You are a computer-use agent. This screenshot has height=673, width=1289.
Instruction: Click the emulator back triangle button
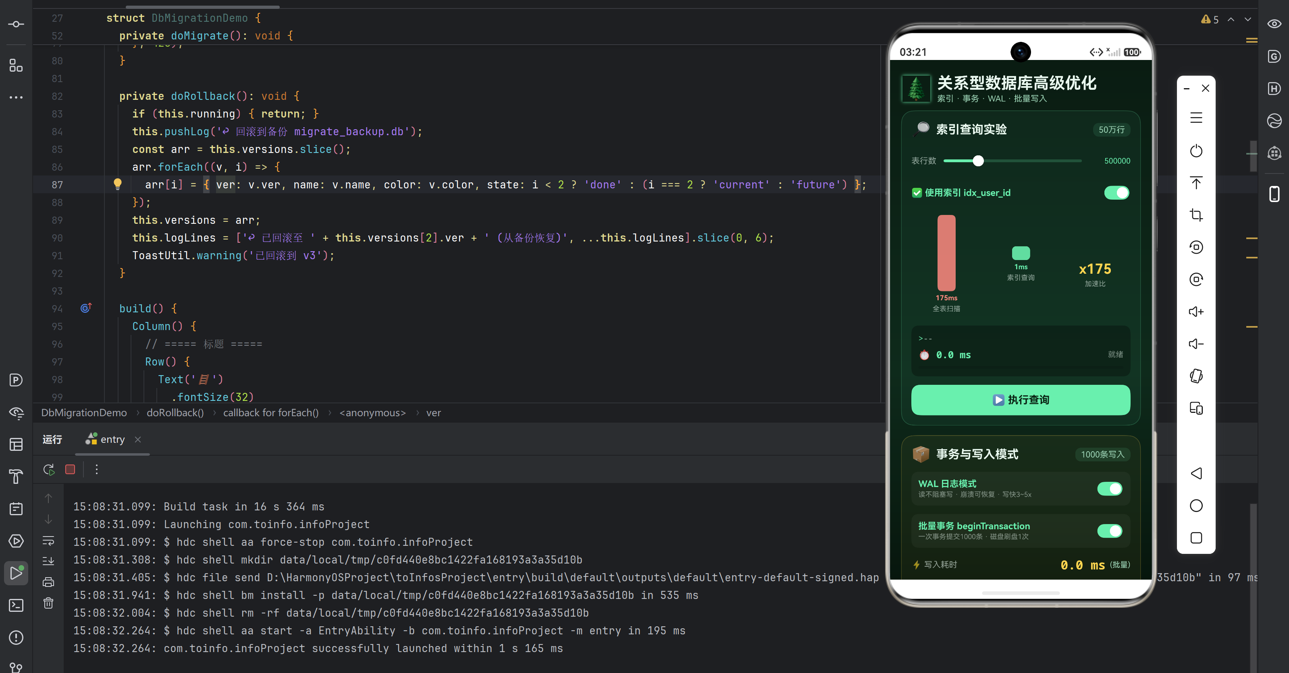click(x=1196, y=473)
